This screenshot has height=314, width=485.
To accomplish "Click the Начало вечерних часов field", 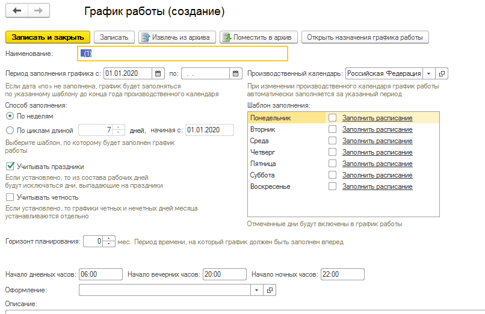I will [x=224, y=274].
